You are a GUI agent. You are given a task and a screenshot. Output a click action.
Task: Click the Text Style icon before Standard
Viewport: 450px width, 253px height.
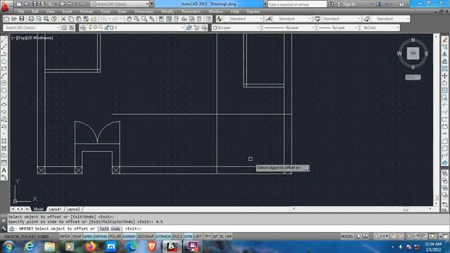(x=219, y=19)
